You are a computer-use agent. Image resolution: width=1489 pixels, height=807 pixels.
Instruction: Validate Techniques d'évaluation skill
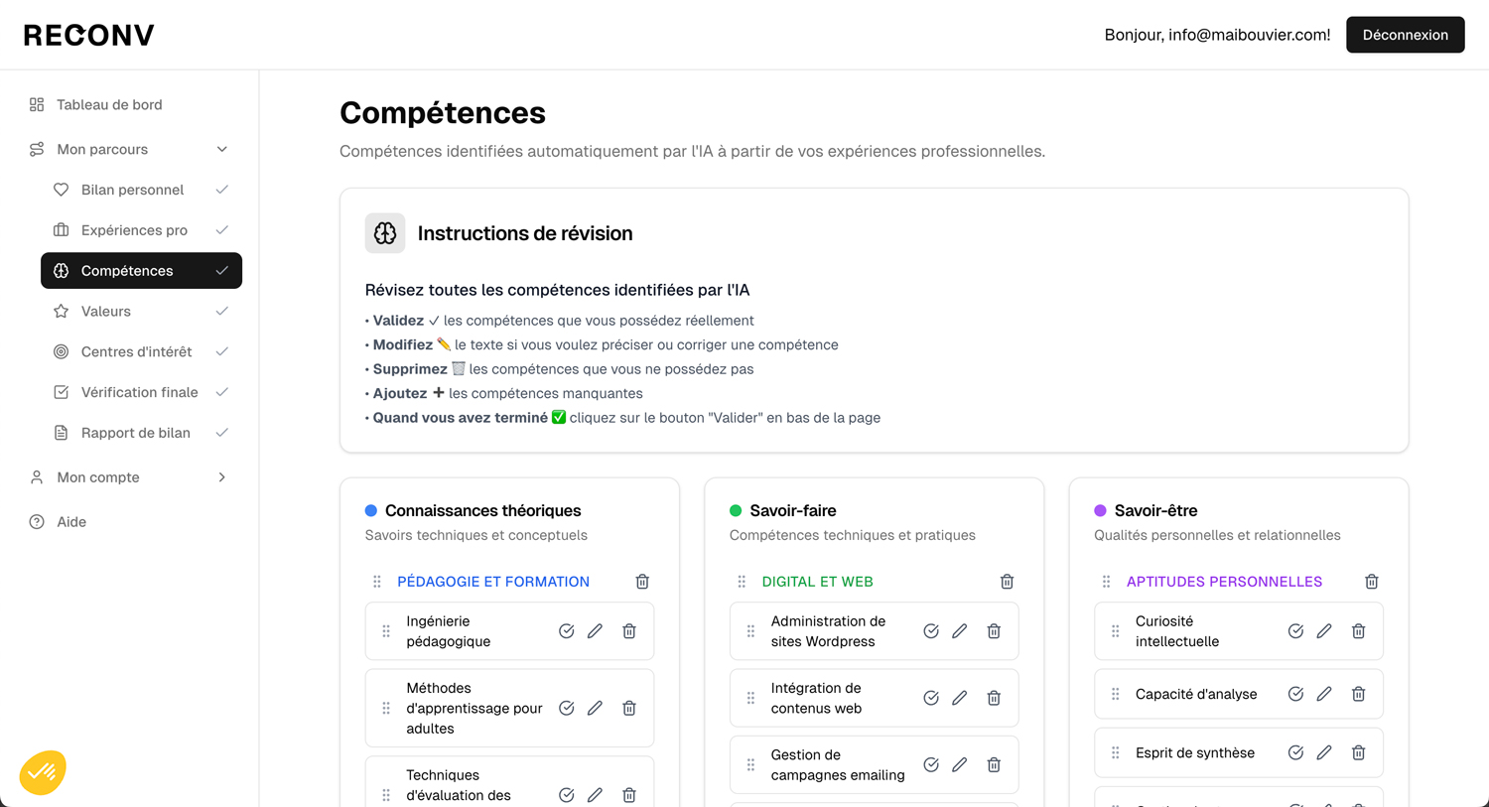click(566, 795)
